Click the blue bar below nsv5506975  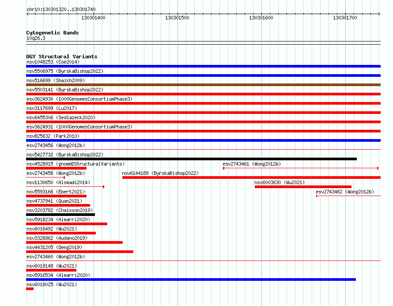203,76
